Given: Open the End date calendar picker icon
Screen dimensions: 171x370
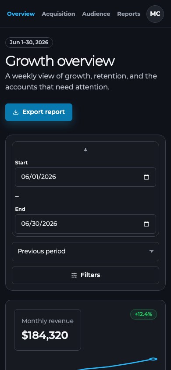Looking at the screenshot, I should [146, 224].
